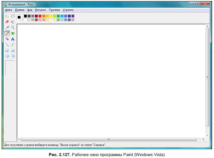The image size is (214, 158).
Task: Choose the Eraser tool
Action: (x=7, y=22)
